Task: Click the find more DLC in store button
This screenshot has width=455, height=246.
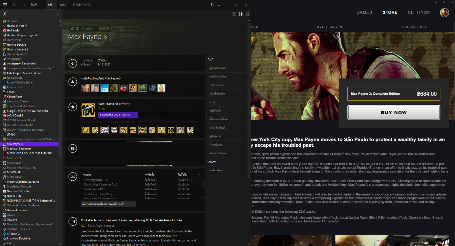Action: point(109,204)
